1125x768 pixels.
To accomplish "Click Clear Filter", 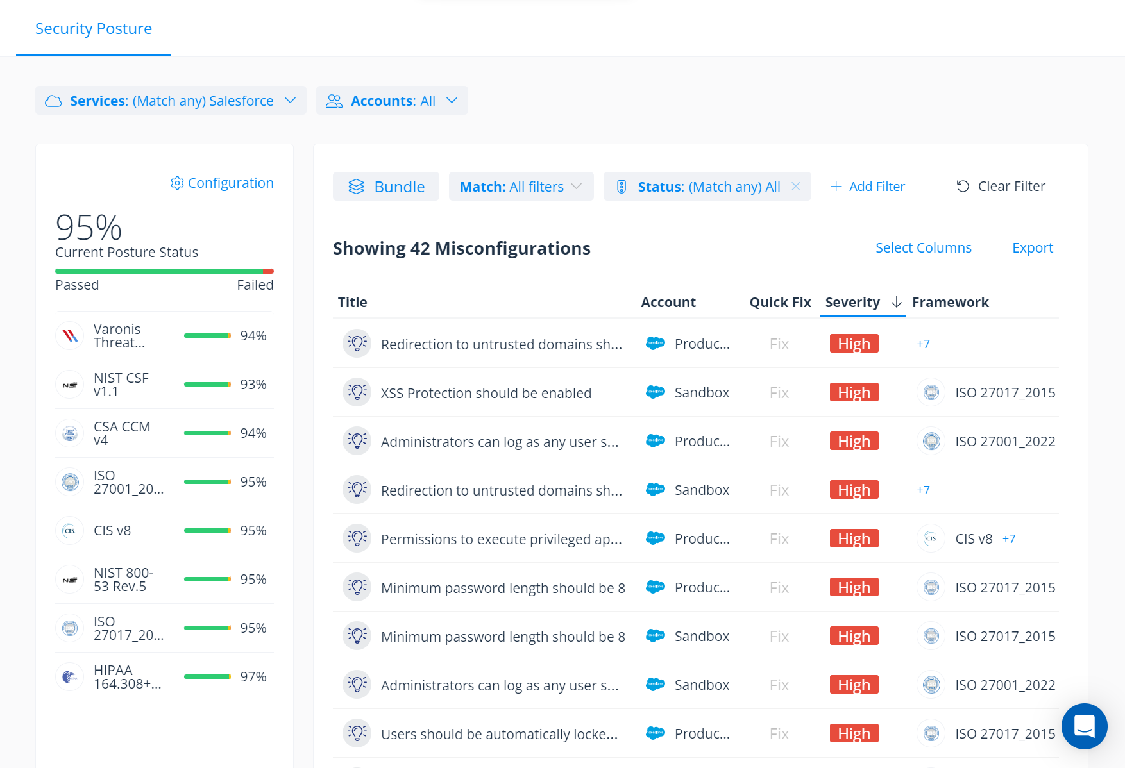I will [1001, 187].
